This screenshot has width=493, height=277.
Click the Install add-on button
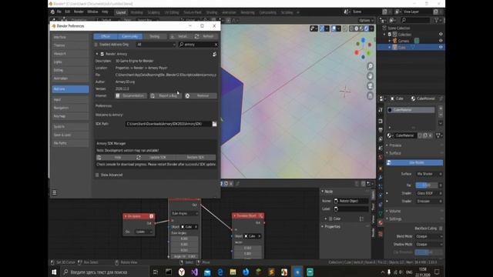(x=181, y=36)
